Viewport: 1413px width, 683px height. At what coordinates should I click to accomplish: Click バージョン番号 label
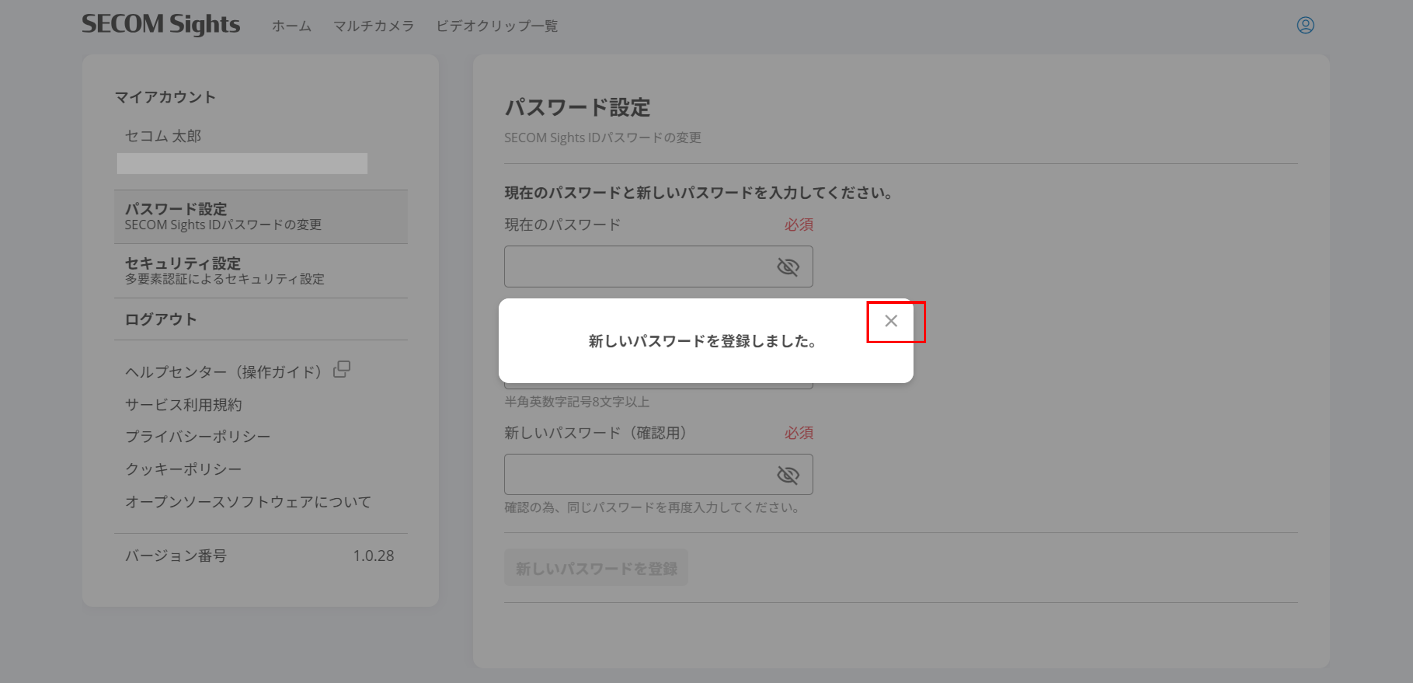click(176, 556)
